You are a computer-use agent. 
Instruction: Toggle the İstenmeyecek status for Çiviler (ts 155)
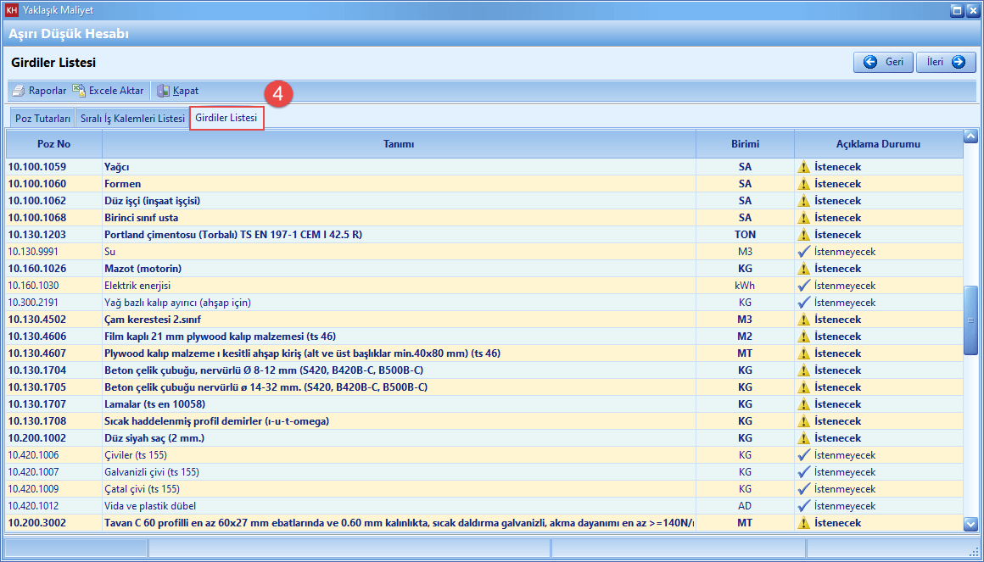pos(844,455)
